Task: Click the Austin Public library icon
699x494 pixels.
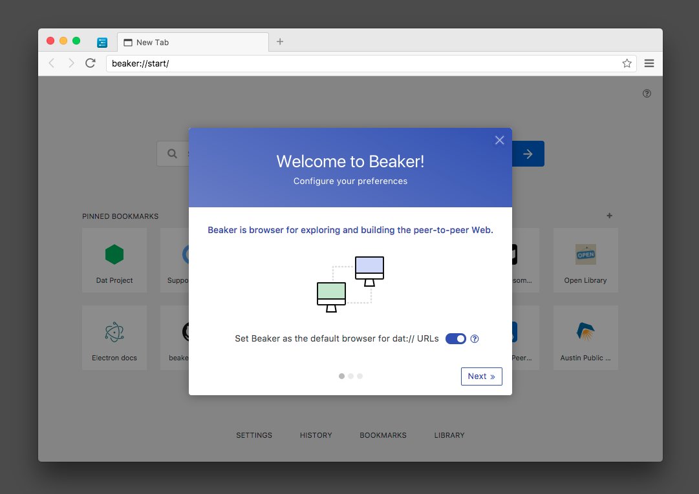Action: tap(585, 331)
